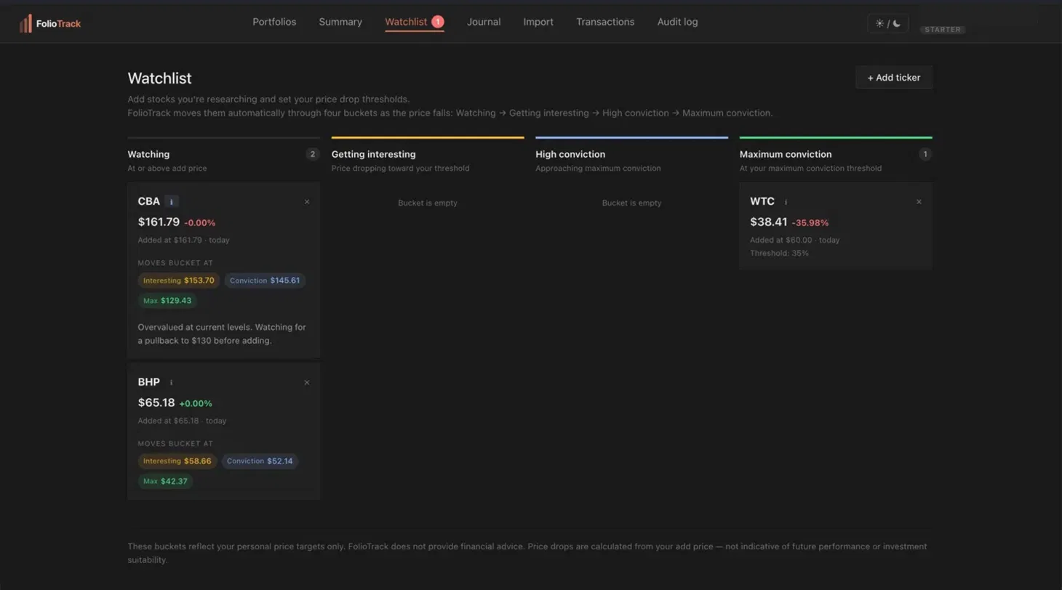Viewport: 1062px width, 590px height.
Task: Open the Audit log tab
Action: tap(677, 22)
